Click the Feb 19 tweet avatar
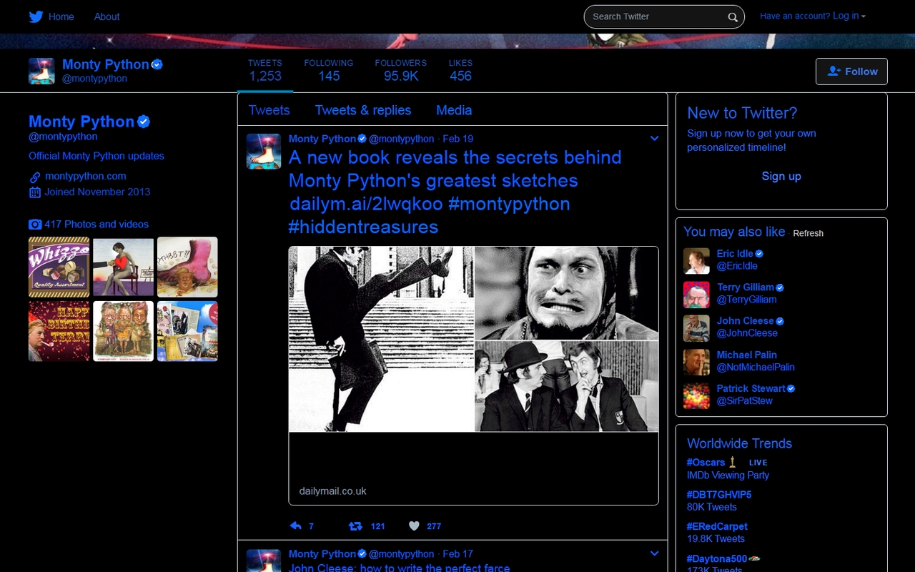915x572 pixels. [x=264, y=151]
